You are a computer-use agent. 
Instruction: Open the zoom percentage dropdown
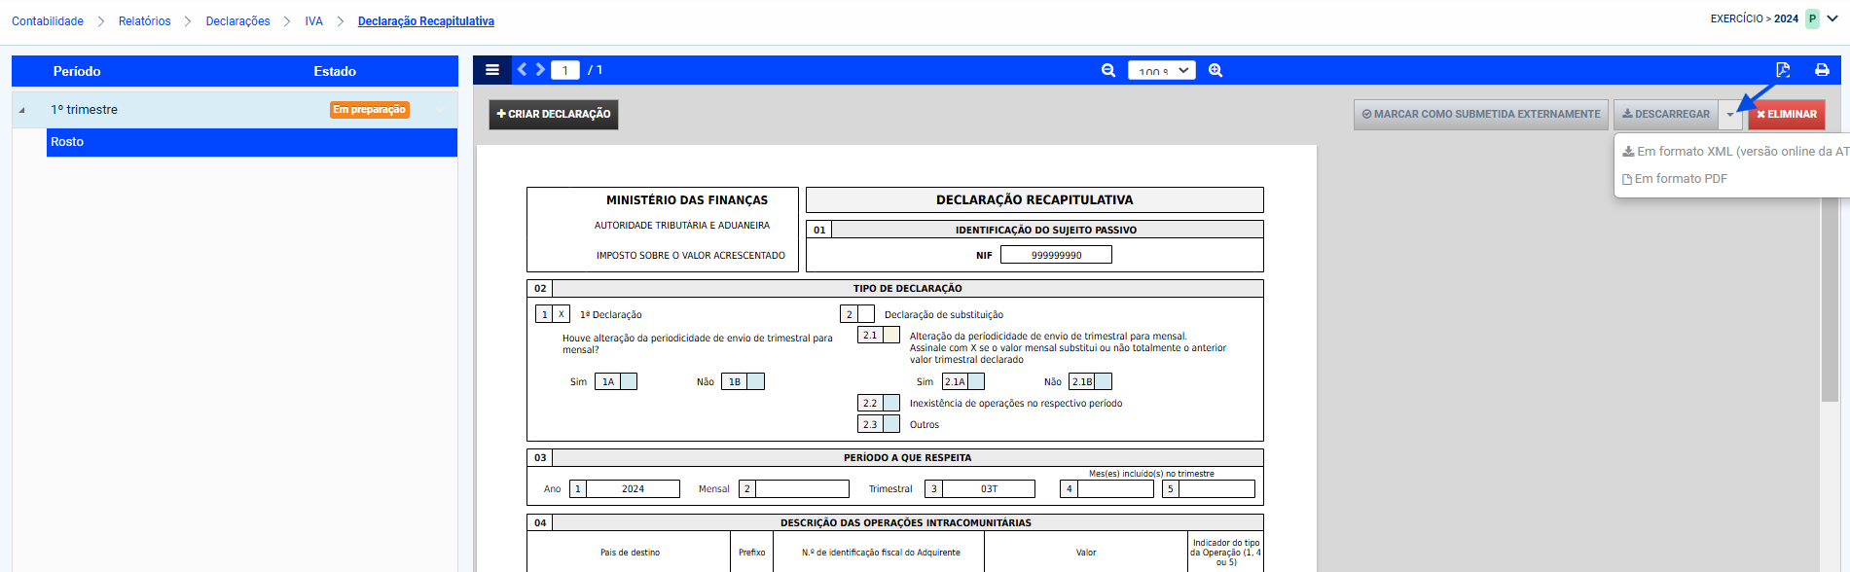coord(1162,70)
